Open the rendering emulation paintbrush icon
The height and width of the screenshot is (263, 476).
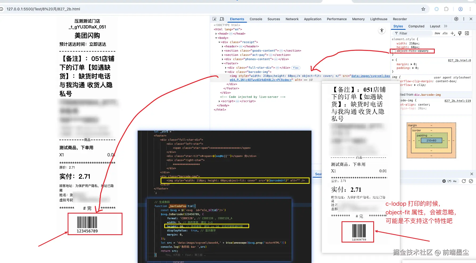[460, 33]
